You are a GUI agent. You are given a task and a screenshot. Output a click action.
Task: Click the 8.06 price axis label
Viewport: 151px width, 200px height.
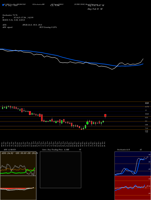coord(146,125)
